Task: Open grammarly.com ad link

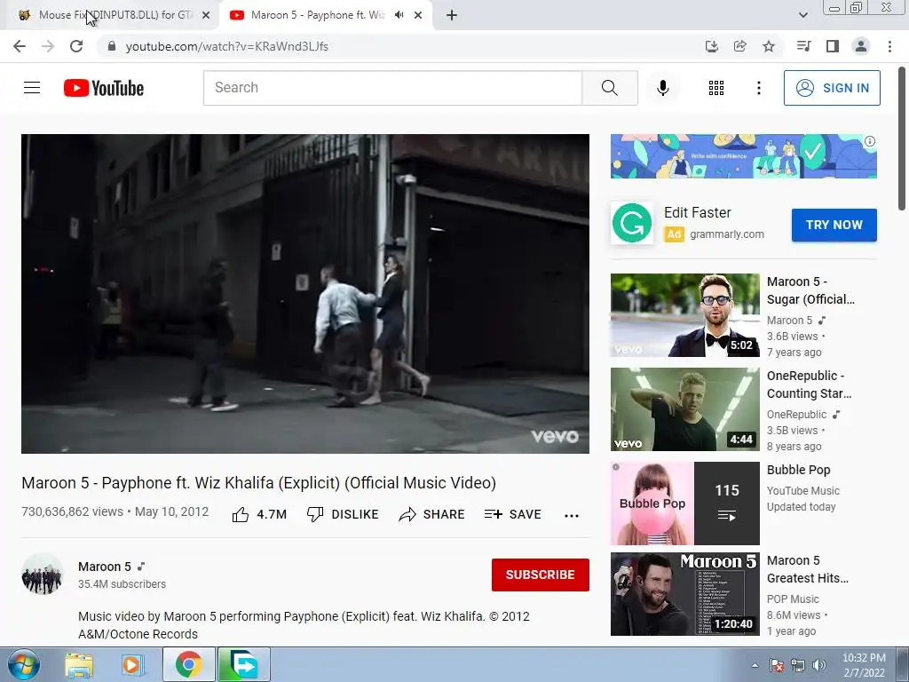Action: point(727,234)
